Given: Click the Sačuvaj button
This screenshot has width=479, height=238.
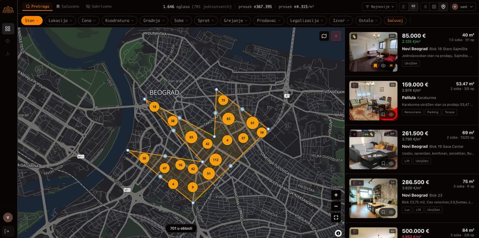Looking at the screenshot, I should tap(396, 20).
